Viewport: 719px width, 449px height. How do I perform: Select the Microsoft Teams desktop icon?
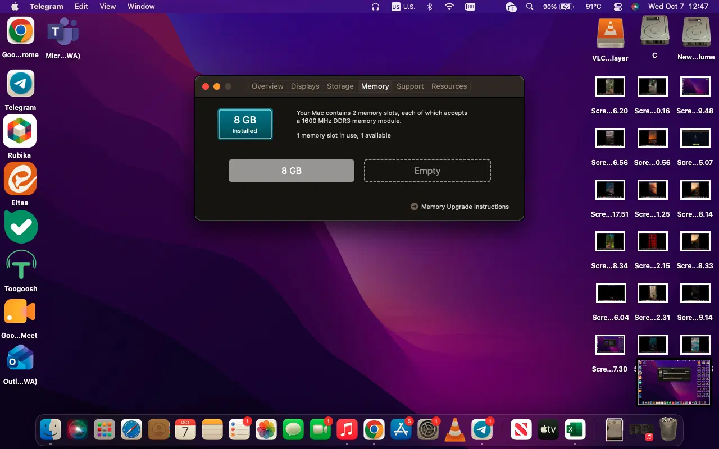[x=63, y=31]
